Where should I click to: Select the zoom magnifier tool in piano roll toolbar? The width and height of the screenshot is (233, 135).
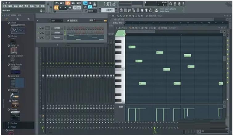(152, 28)
